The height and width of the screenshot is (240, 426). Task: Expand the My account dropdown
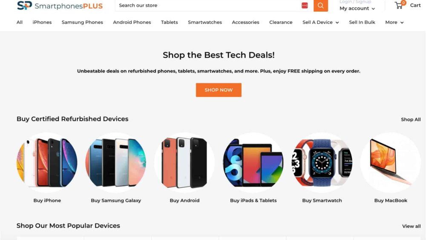[357, 8]
